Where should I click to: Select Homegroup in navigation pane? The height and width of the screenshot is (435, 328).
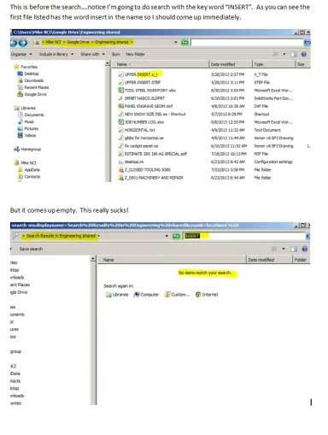pos(27,149)
